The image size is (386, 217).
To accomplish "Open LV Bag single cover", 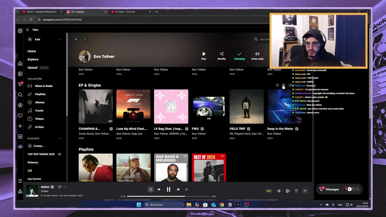I will pyautogui.click(x=171, y=106).
